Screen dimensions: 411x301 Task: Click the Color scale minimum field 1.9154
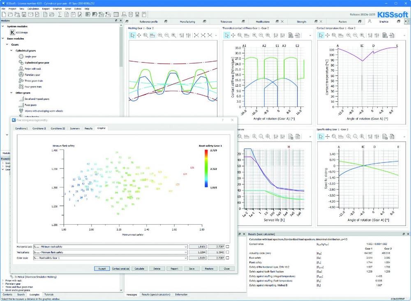coord(198,258)
